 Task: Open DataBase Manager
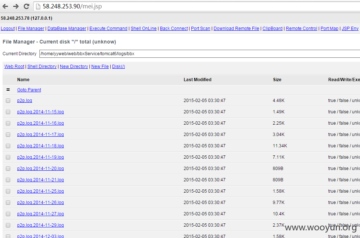click(67, 29)
